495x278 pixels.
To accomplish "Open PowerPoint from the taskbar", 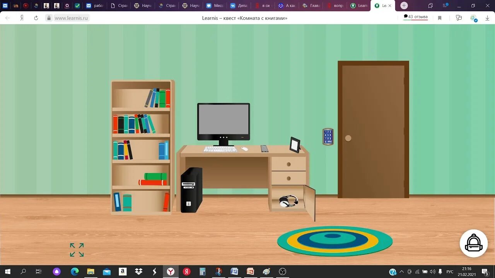I will (250, 272).
